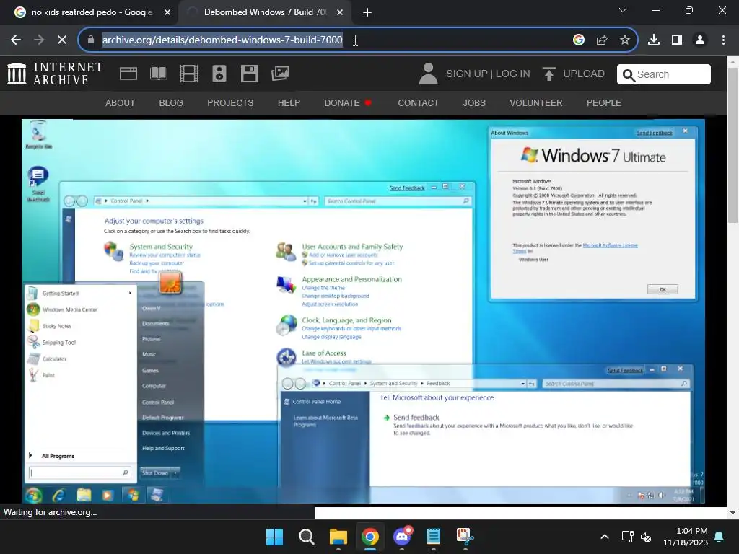739x554 pixels.
Task: Open the CONTACT menu item
Action: (418, 102)
